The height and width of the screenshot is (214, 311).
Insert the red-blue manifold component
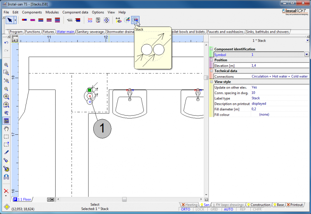pyautogui.click(x=78, y=20)
